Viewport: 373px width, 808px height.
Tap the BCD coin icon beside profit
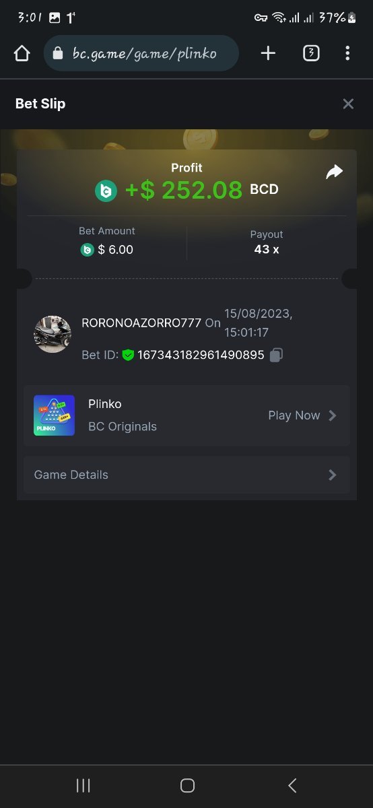pyautogui.click(x=106, y=191)
